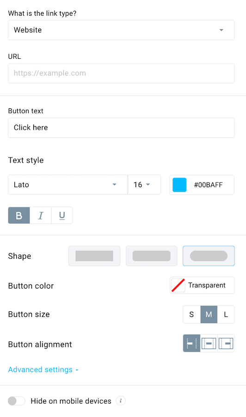Viewport: 246px width, 417px height.
Task: Select the slightly rounded shape
Action: coord(152,256)
